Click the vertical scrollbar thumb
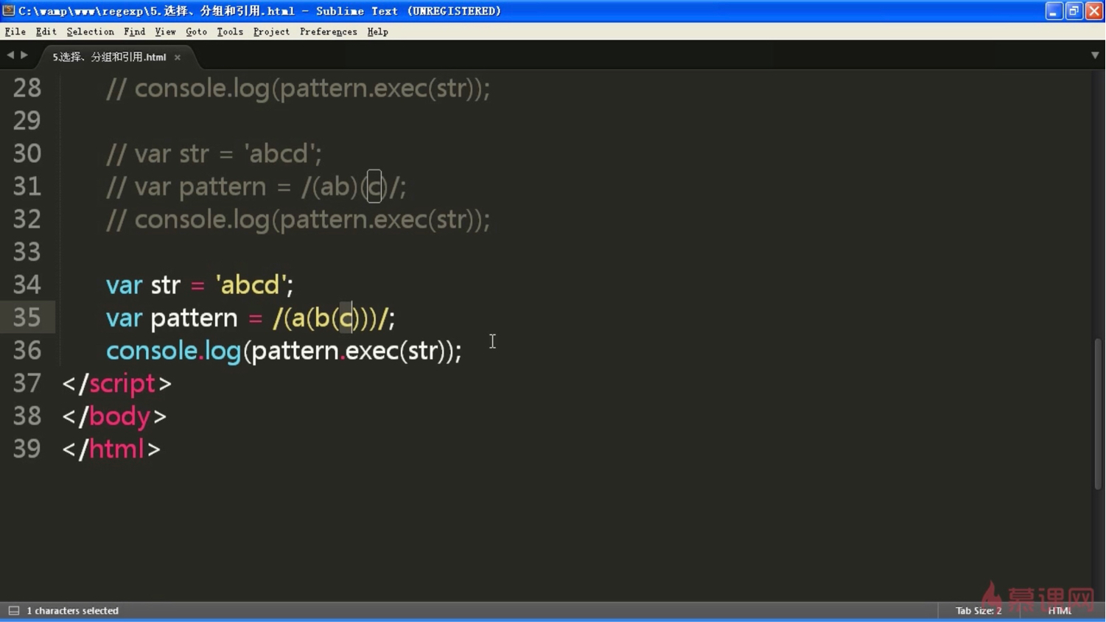The image size is (1106, 622). click(1098, 413)
